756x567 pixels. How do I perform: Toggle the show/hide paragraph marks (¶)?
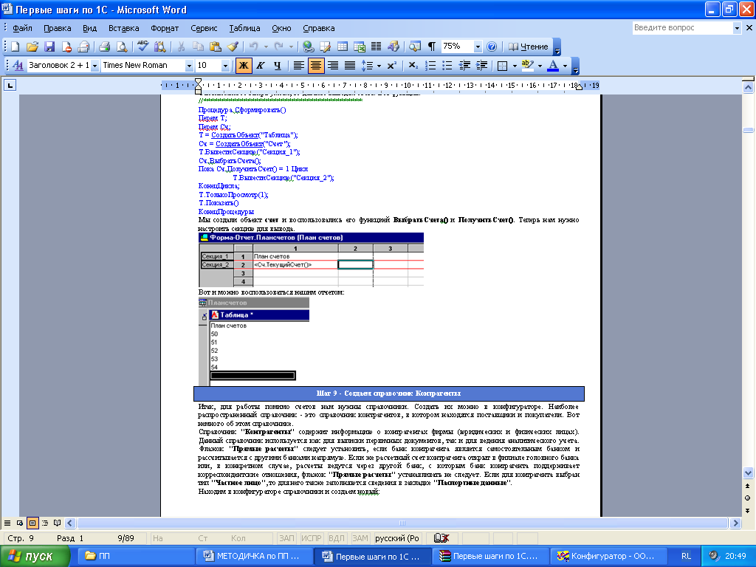tap(431, 47)
